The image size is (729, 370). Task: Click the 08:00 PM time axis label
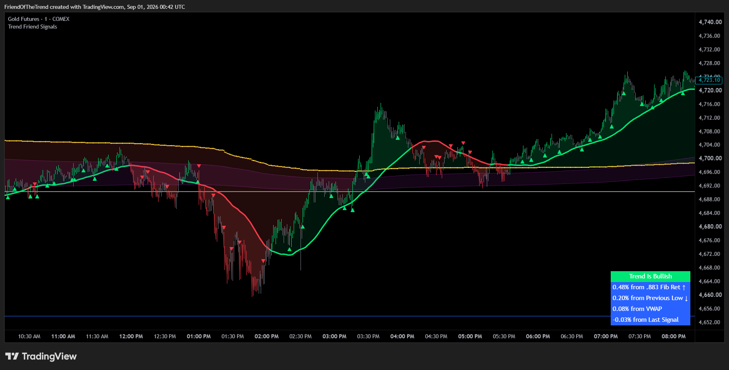tap(673, 336)
